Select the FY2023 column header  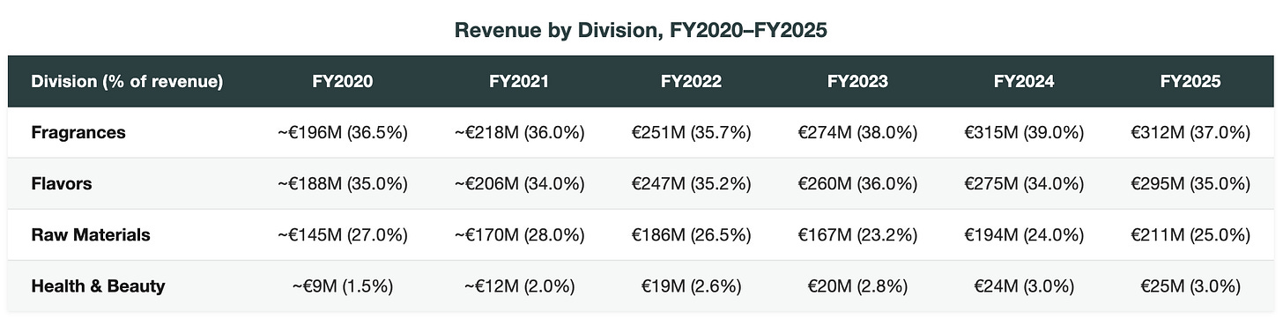[857, 82]
